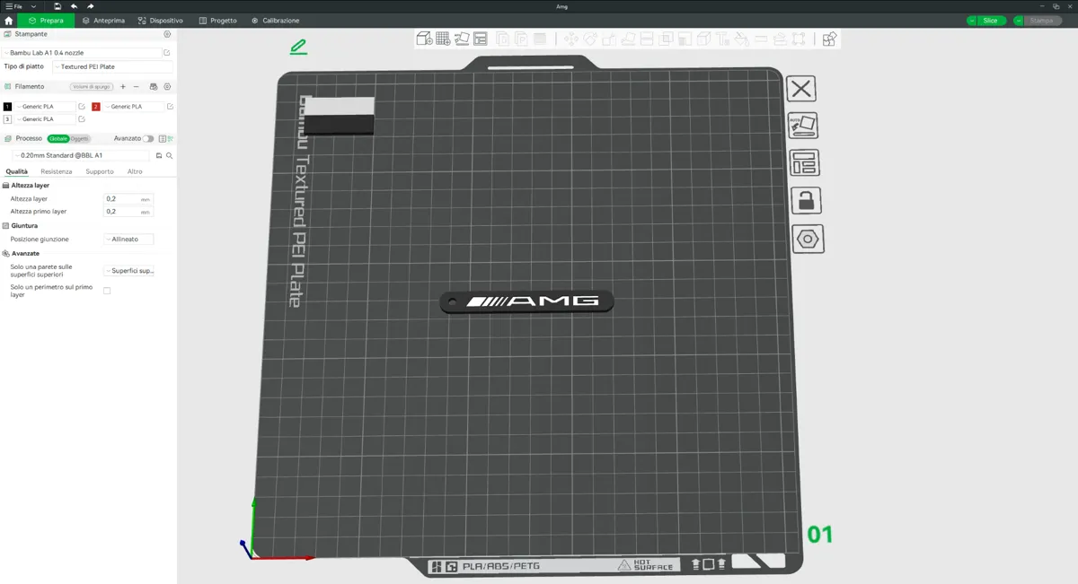Open the Superfici sup... dropdown
The image size is (1078, 584).
pos(128,271)
